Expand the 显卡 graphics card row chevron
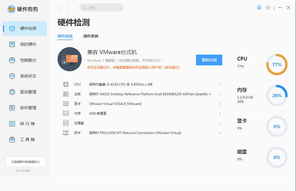296x191 pixels. click(x=220, y=104)
